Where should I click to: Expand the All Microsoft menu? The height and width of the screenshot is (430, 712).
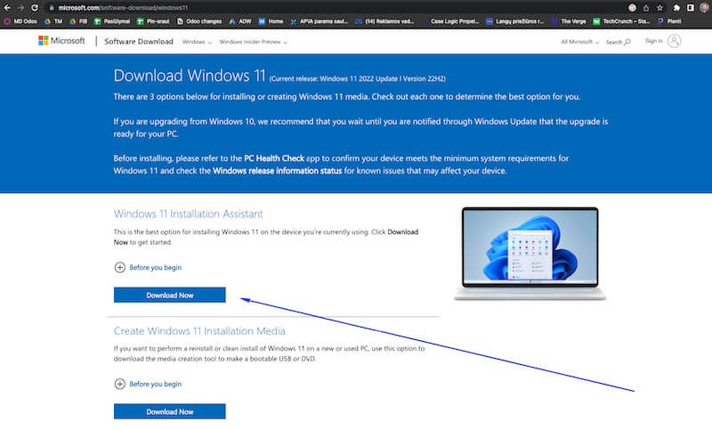point(580,42)
